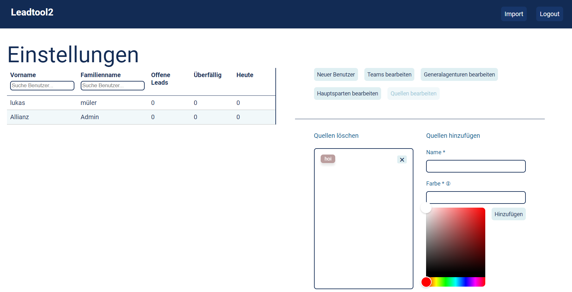The width and height of the screenshot is (572, 292).
Task: Click the Quellen hinzufügen heading
Action: pyautogui.click(x=453, y=136)
